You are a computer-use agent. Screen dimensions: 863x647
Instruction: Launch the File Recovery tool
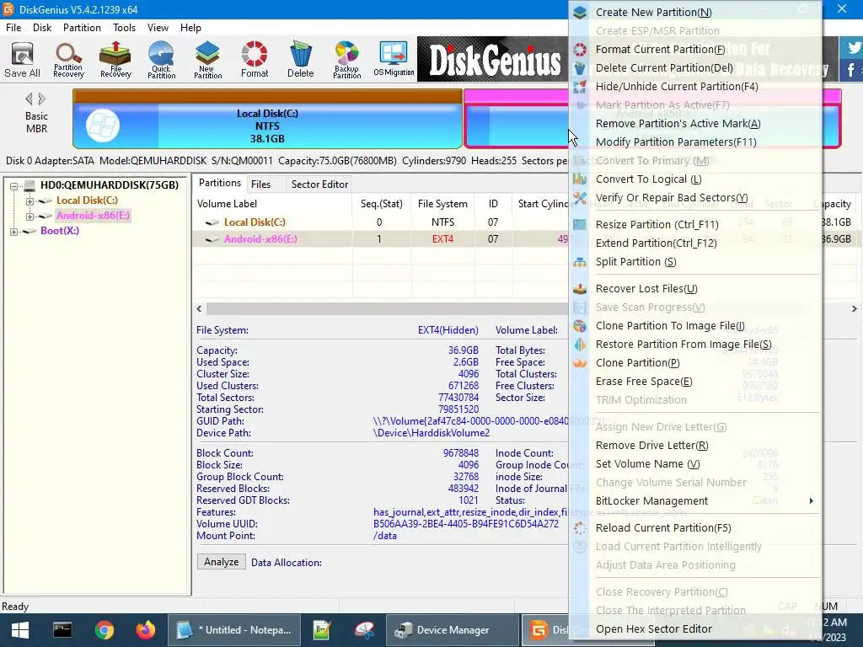[x=115, y=60]
